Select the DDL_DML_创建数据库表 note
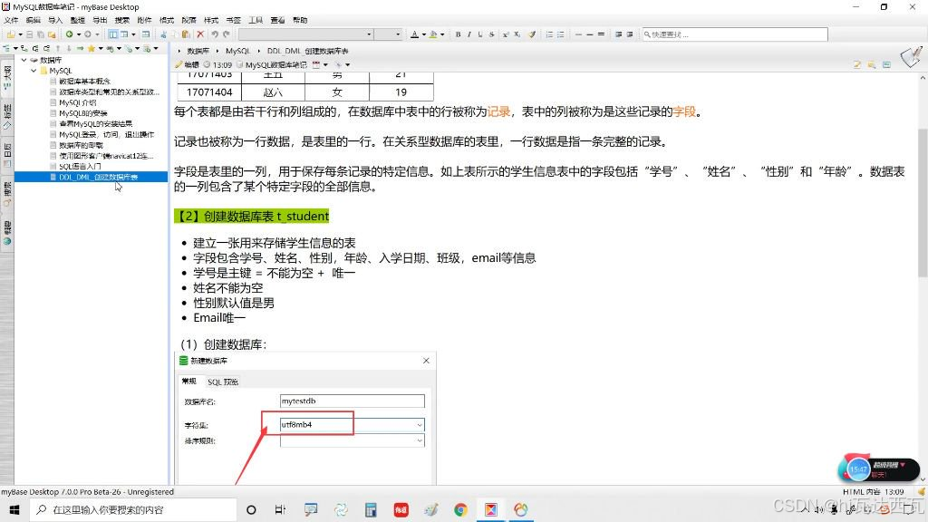Image resolution: width=928 pixels, height=522 pixels. point(98,177)
